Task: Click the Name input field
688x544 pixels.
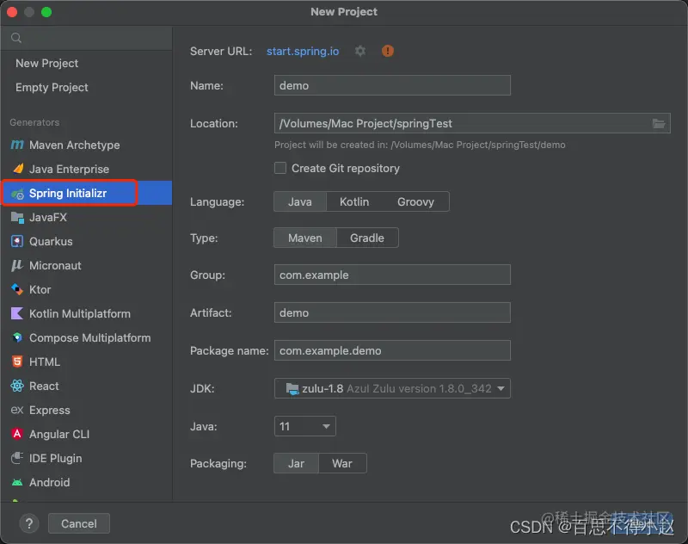Action: click(392, 85)
